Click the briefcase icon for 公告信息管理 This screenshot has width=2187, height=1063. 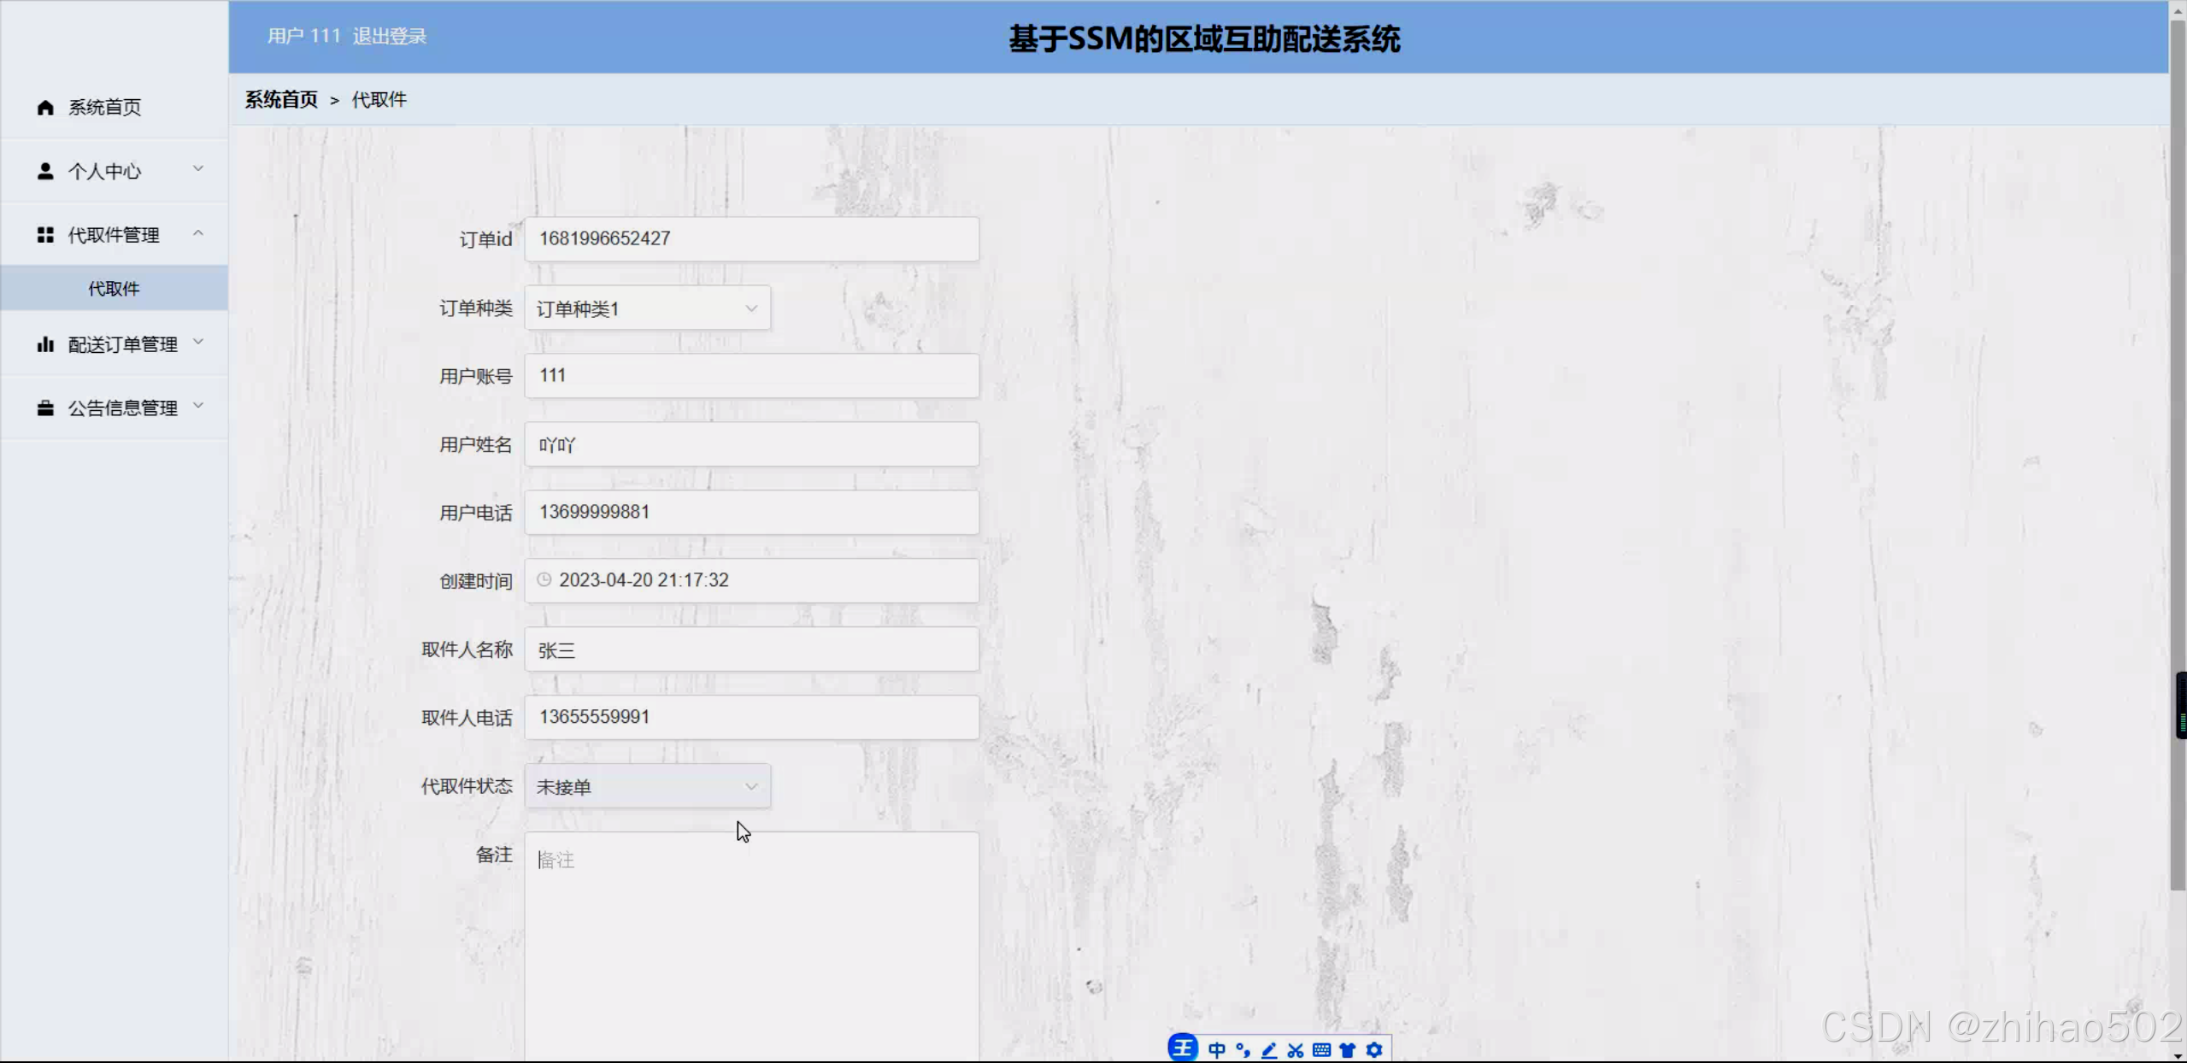(x=45, y=408)
